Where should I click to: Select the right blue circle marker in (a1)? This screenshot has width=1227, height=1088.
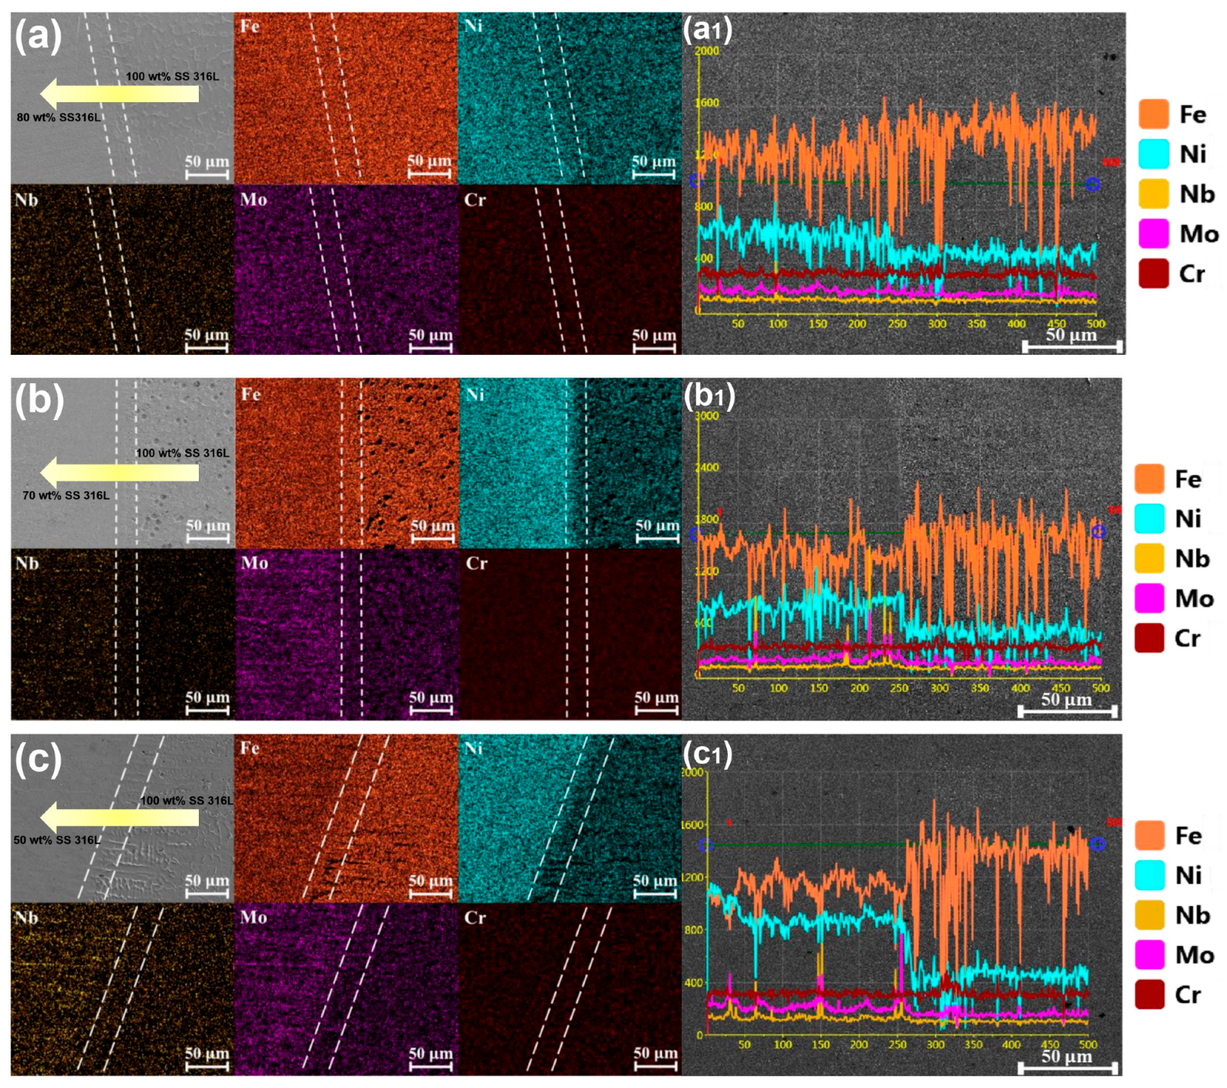pyautogui.click(x=1093, y=185)
